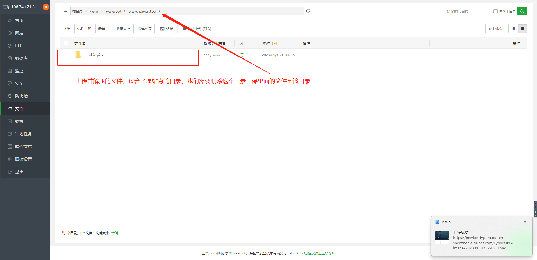This screenshot has height=260, width=537.
Task: Switch to list view layout
Action: 522,29
